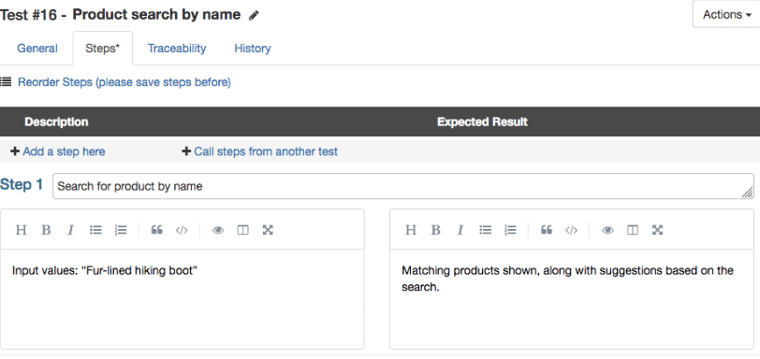Switch to the General tab
The height and width of the screenshot is (359, 760).
(37, 49)
